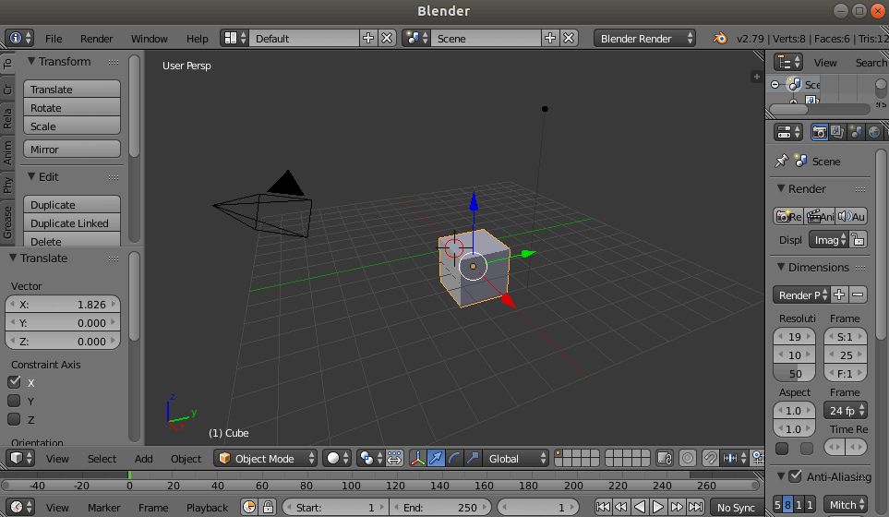The height and width of the screenshot is (517, 889).
Task: Add a new screen layout with plus
Action: [368, 38]
